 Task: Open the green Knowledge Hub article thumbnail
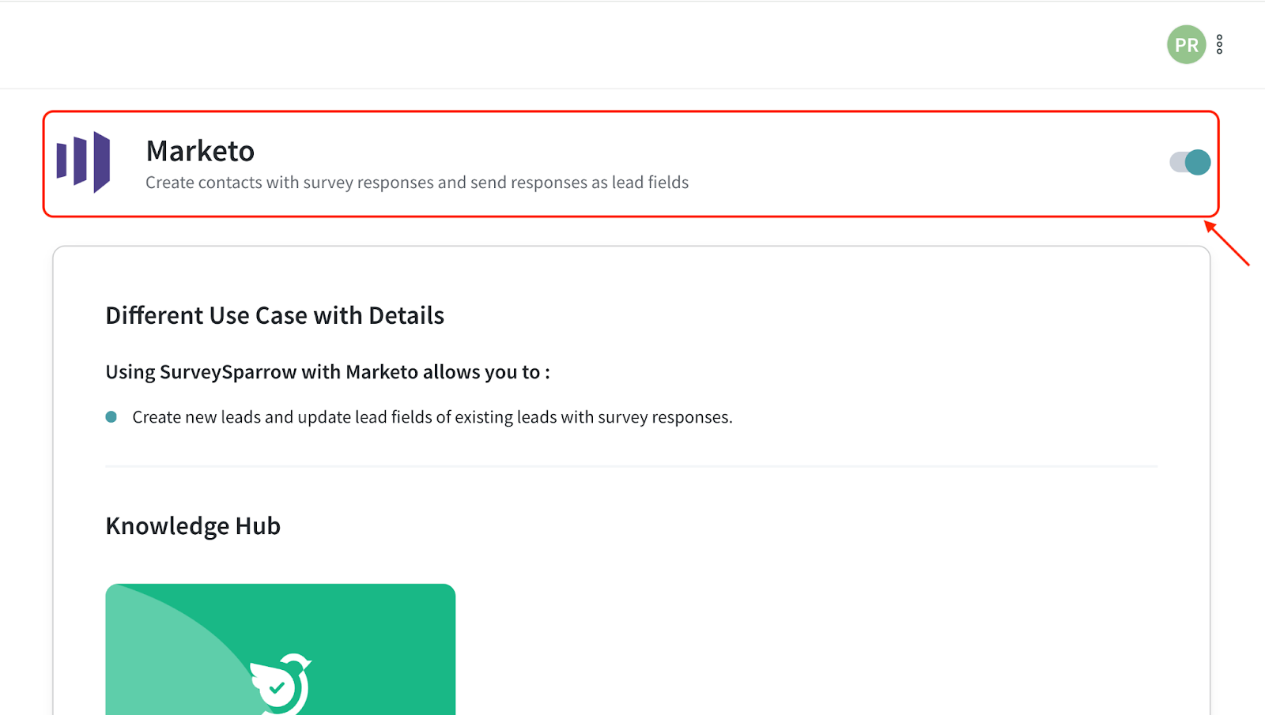[379, 632]
